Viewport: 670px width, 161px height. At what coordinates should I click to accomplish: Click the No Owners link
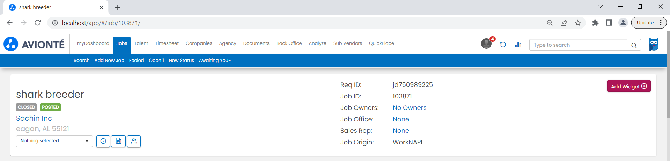coord(410,108)
